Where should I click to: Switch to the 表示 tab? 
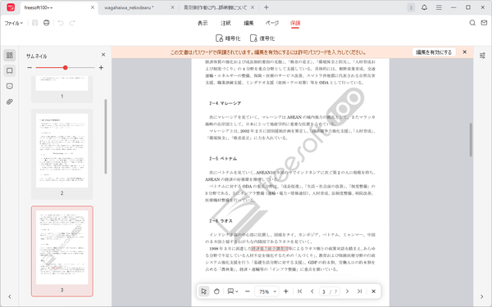pyautogui.click(x=203, y=23)
